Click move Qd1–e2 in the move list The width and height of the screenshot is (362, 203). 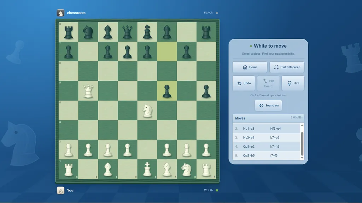tap(249, 147)
